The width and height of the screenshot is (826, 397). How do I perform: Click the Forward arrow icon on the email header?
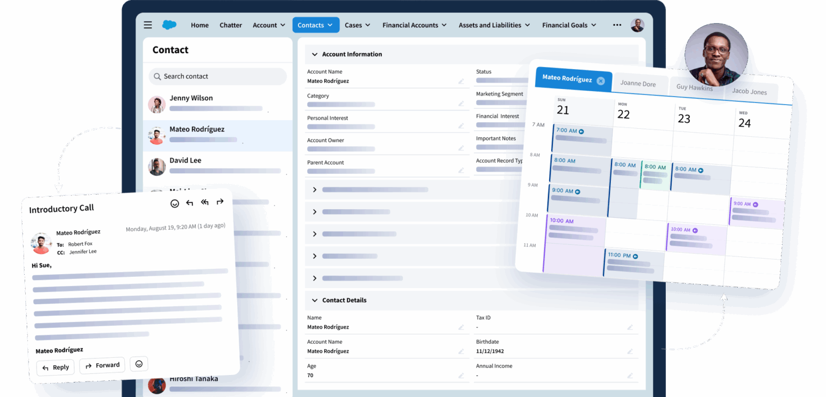click(220, 203)
